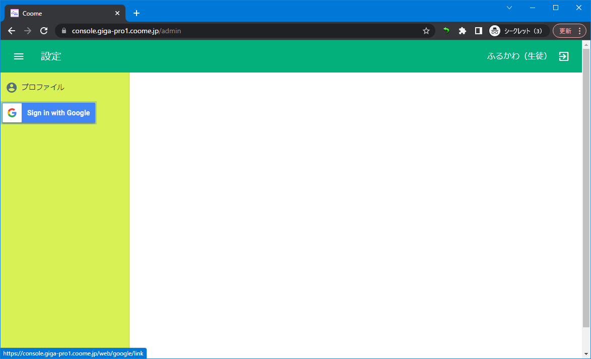Viewport: 591px width, 359px height.
Task: Expand the tab search chevron
Action: [509, 8]
